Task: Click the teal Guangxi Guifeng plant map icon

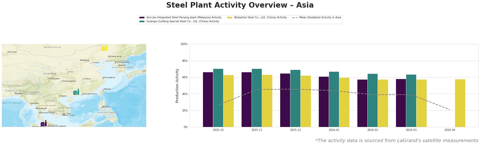Action: click(76, 92)
